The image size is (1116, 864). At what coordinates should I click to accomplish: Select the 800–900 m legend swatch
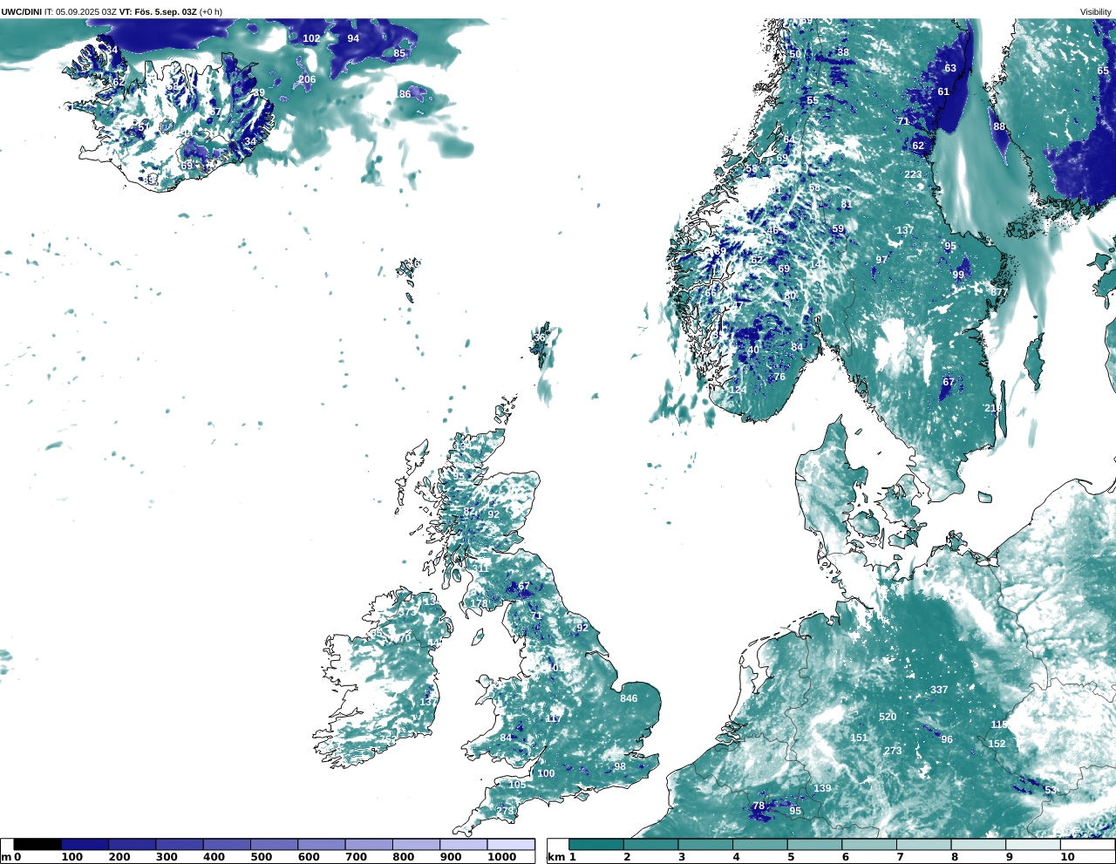point(416,844)
